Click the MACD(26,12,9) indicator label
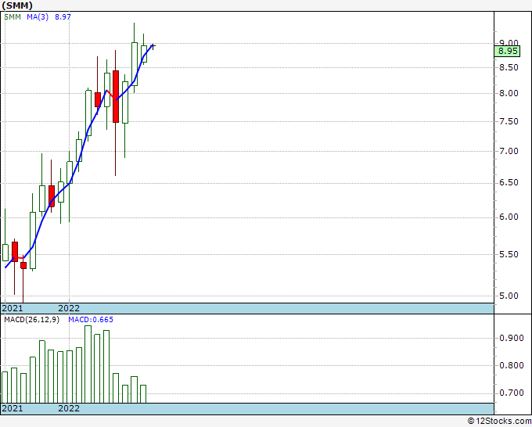Viewport: 532px width, 427px height. pos(31,320)
